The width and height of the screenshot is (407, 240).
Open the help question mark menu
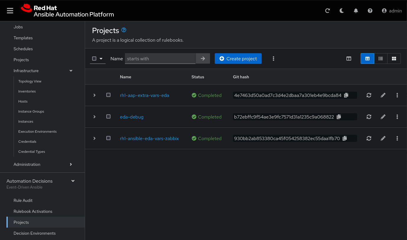pos(370,11)
